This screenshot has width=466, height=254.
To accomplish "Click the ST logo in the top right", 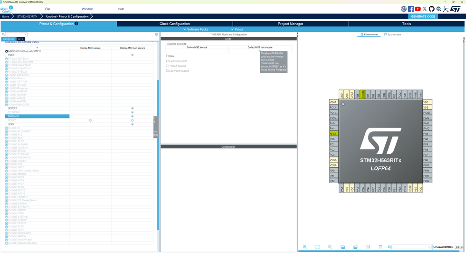I will [455, 9].
